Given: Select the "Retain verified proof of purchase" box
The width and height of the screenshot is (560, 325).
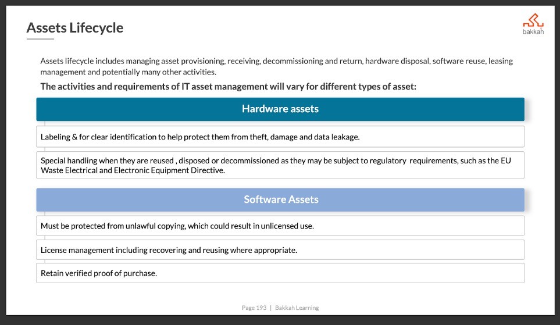Looking at the screenshot, I should click(x=280, y=273).
